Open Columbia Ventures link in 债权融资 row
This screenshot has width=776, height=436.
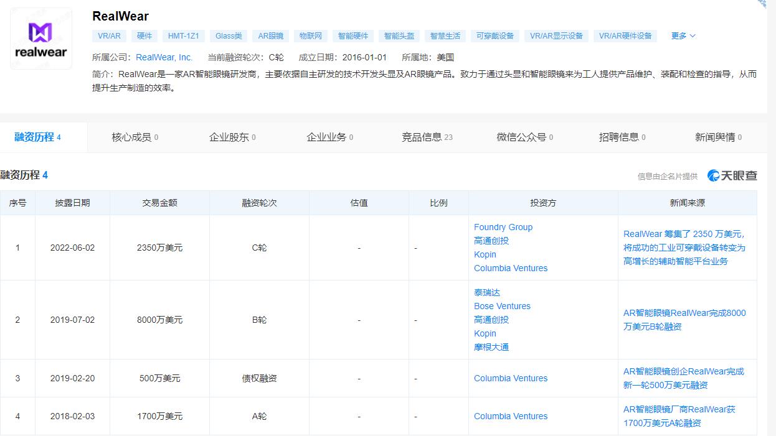pos(511,378)
